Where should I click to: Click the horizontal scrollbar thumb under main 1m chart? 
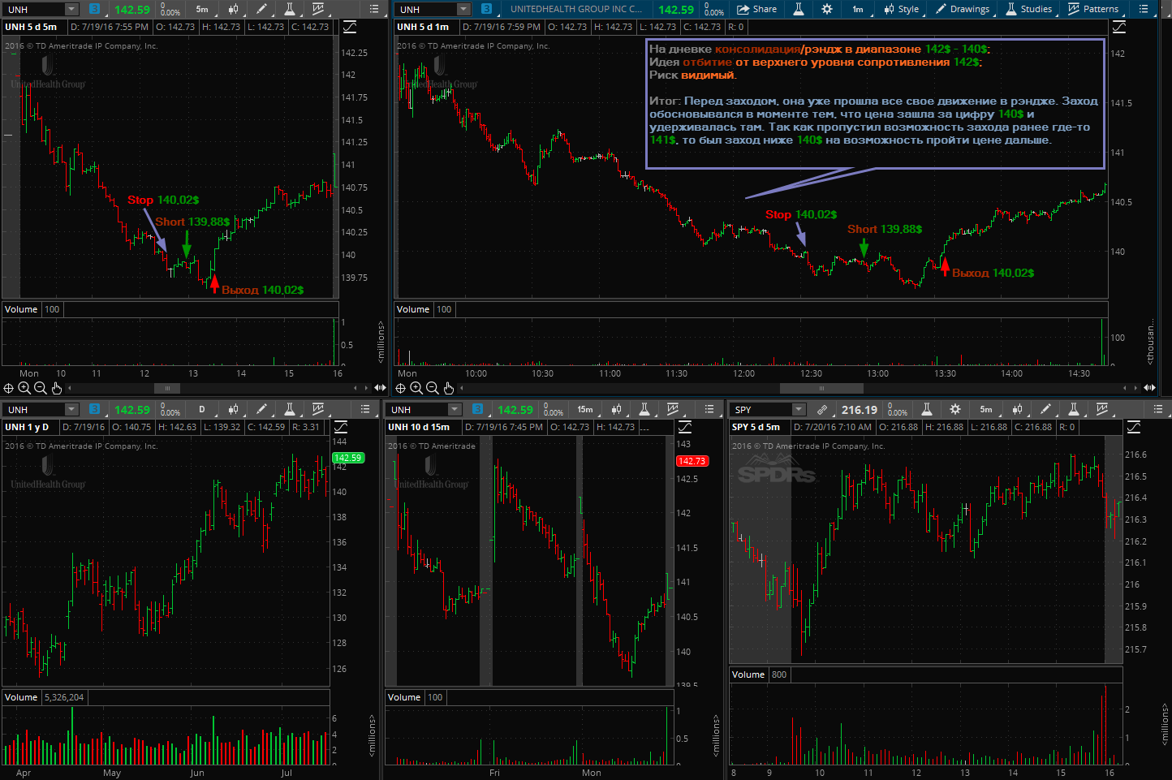821,388
